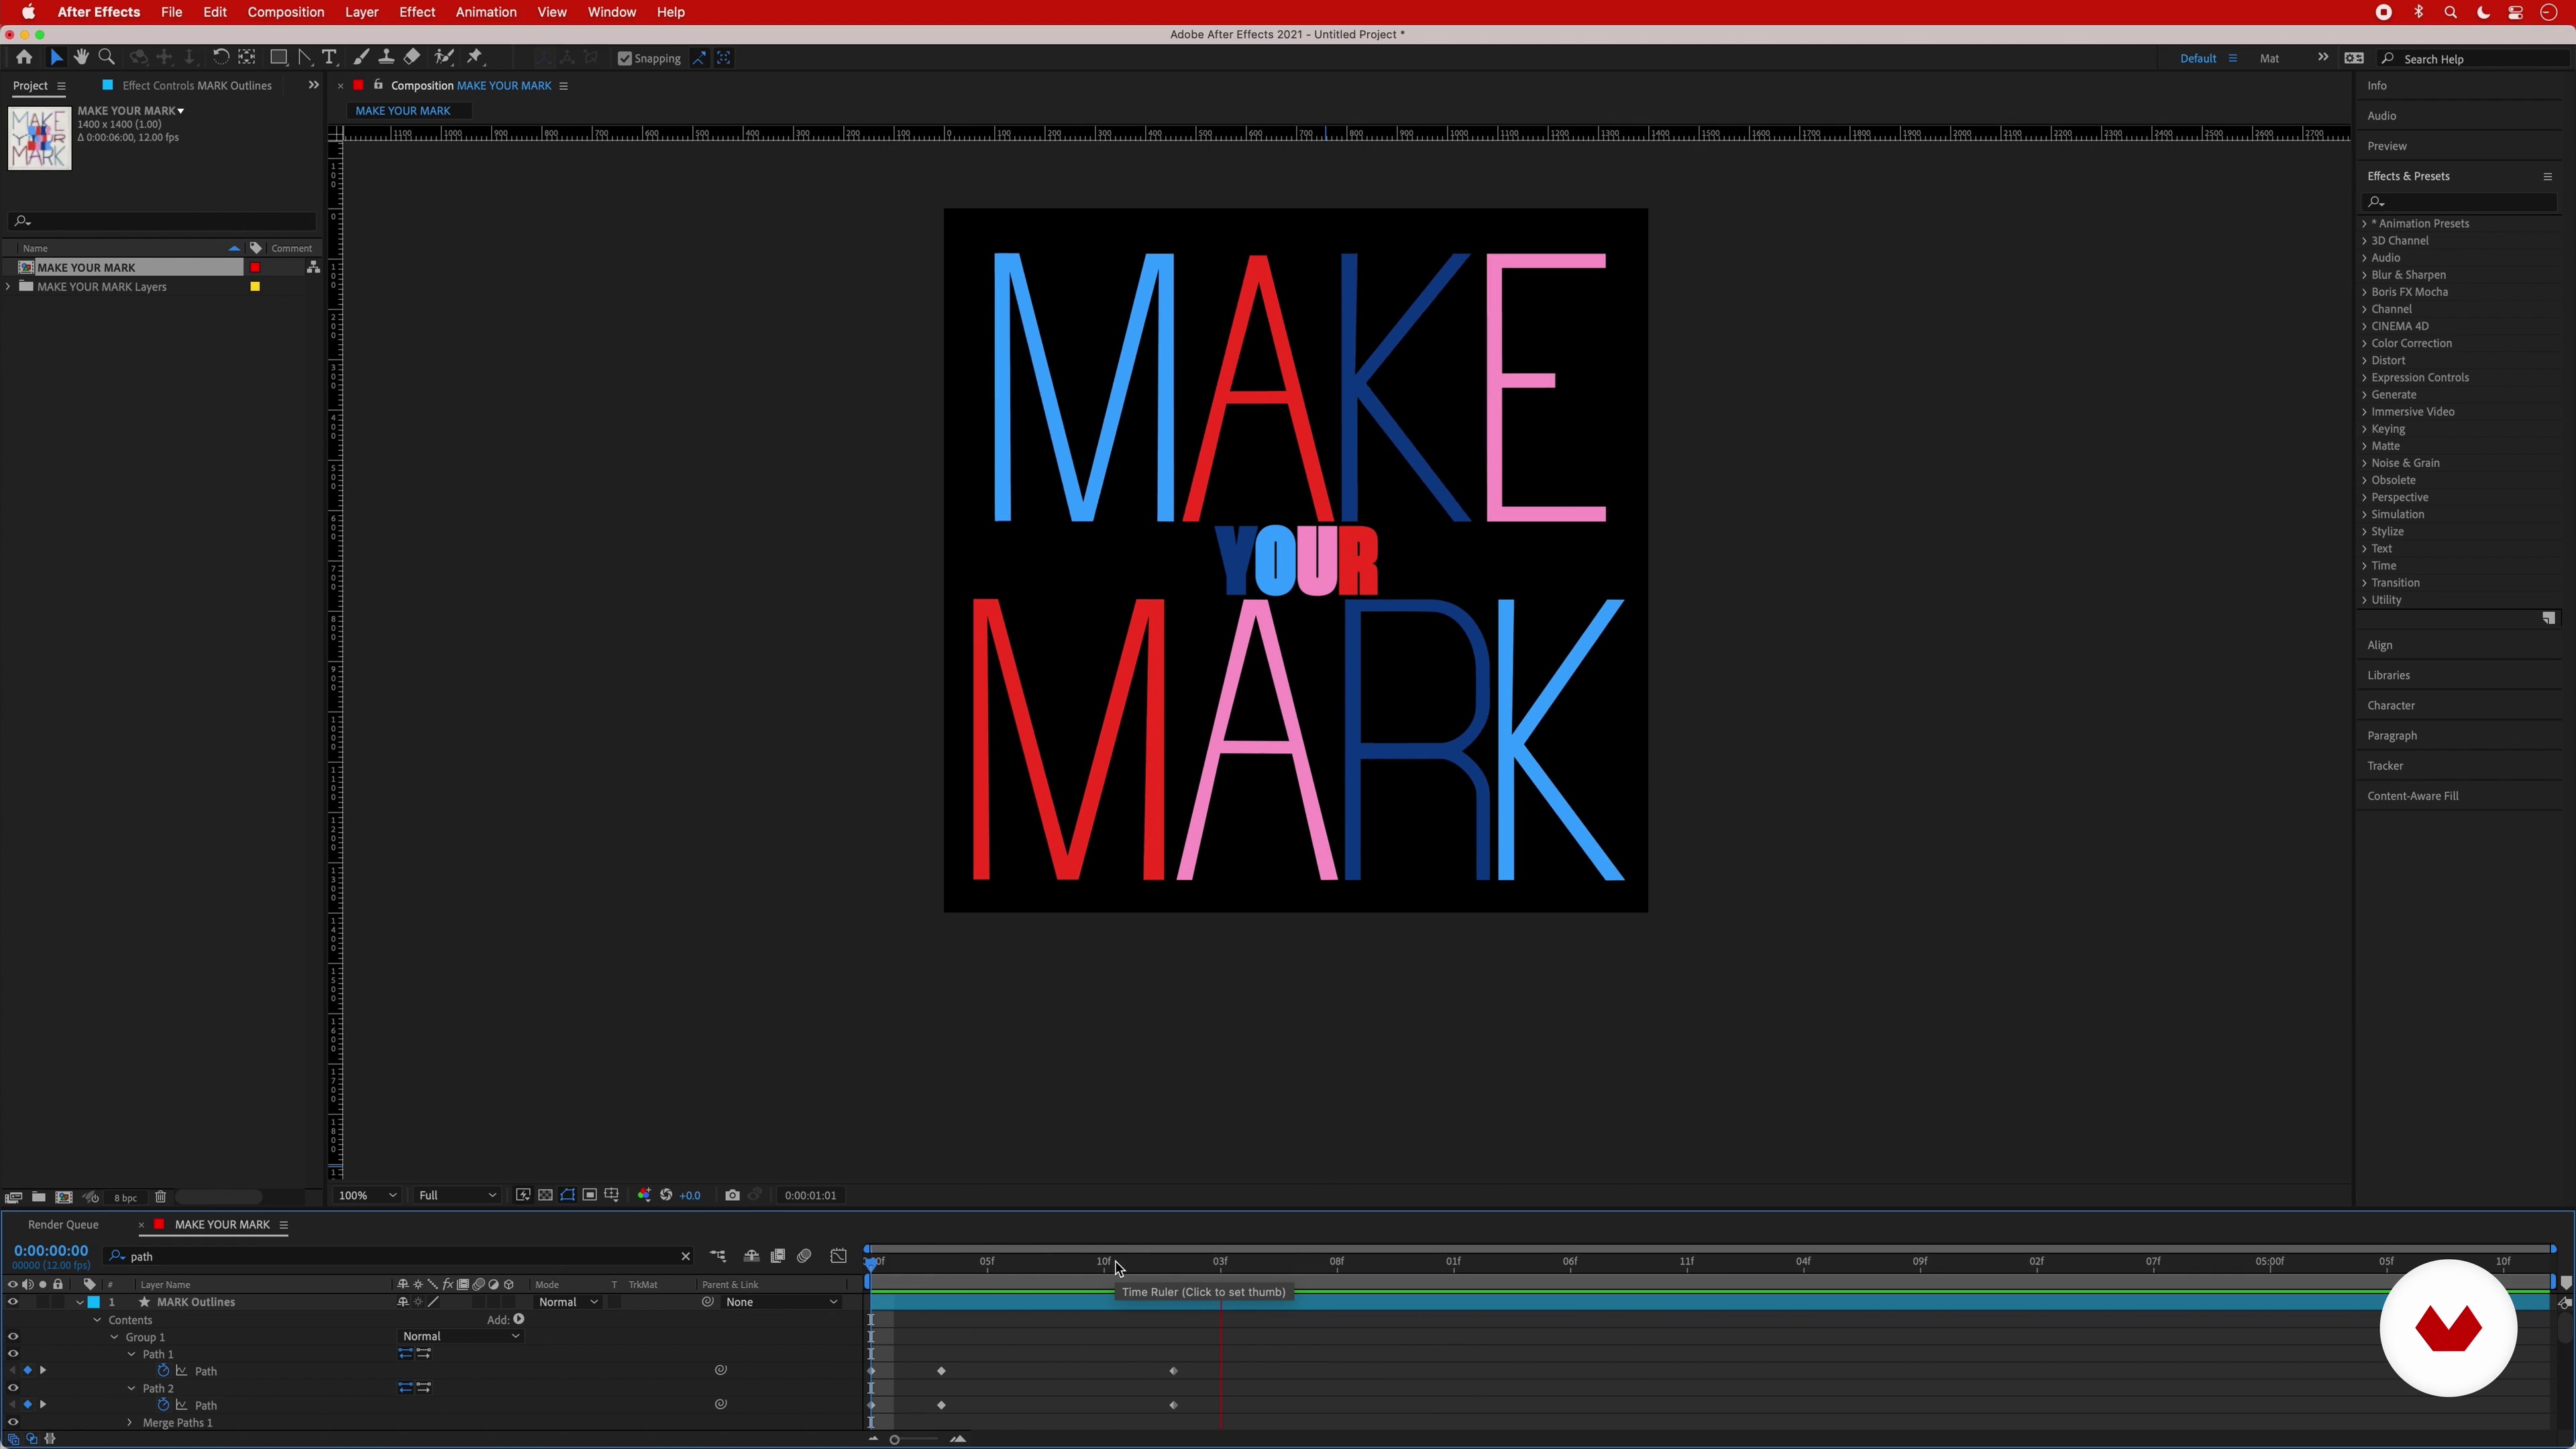Image resolution: width=2576 pixels, height=1449 pixels.
Task: Open the Composition menu
Action: tap(285, 12)
